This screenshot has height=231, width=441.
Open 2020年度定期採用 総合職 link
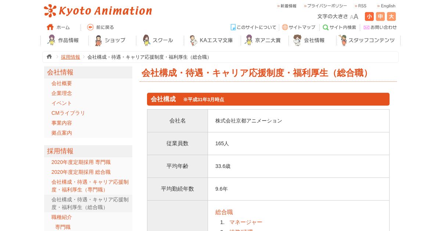(81, 172)
